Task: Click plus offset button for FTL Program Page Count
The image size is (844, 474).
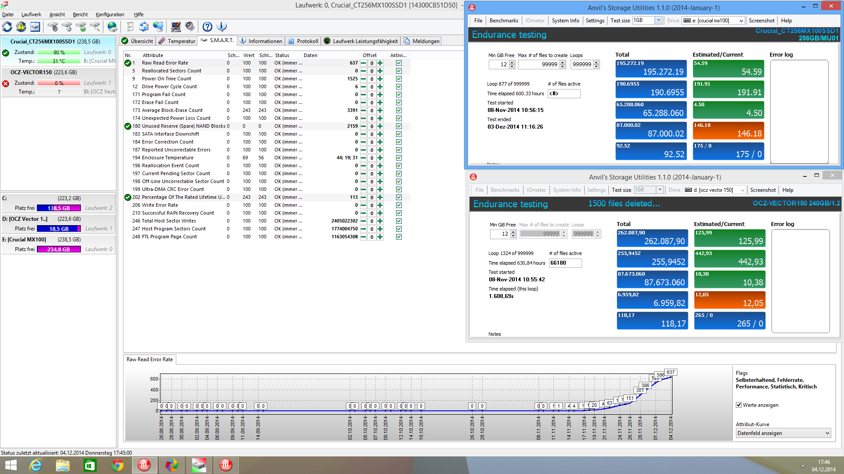Action: point(380,237)
